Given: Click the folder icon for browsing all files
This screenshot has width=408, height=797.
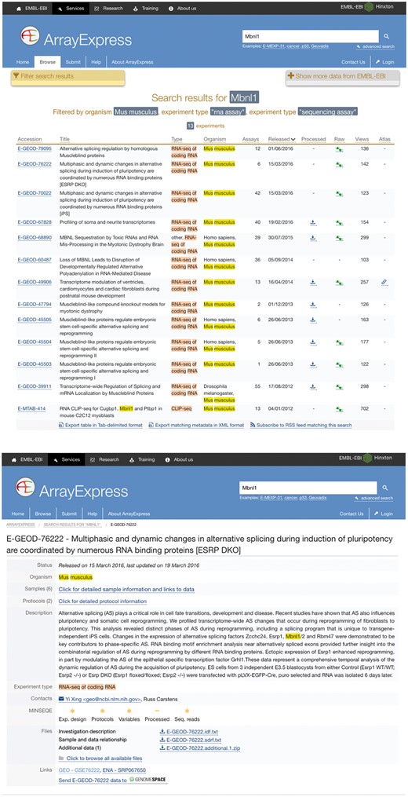Looking at the screenshot, I should pyautogui.click(x=62, y=759).
